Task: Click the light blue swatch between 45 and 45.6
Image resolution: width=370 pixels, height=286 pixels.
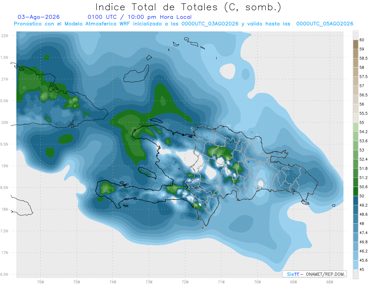Action: click(x=356, y=265)
